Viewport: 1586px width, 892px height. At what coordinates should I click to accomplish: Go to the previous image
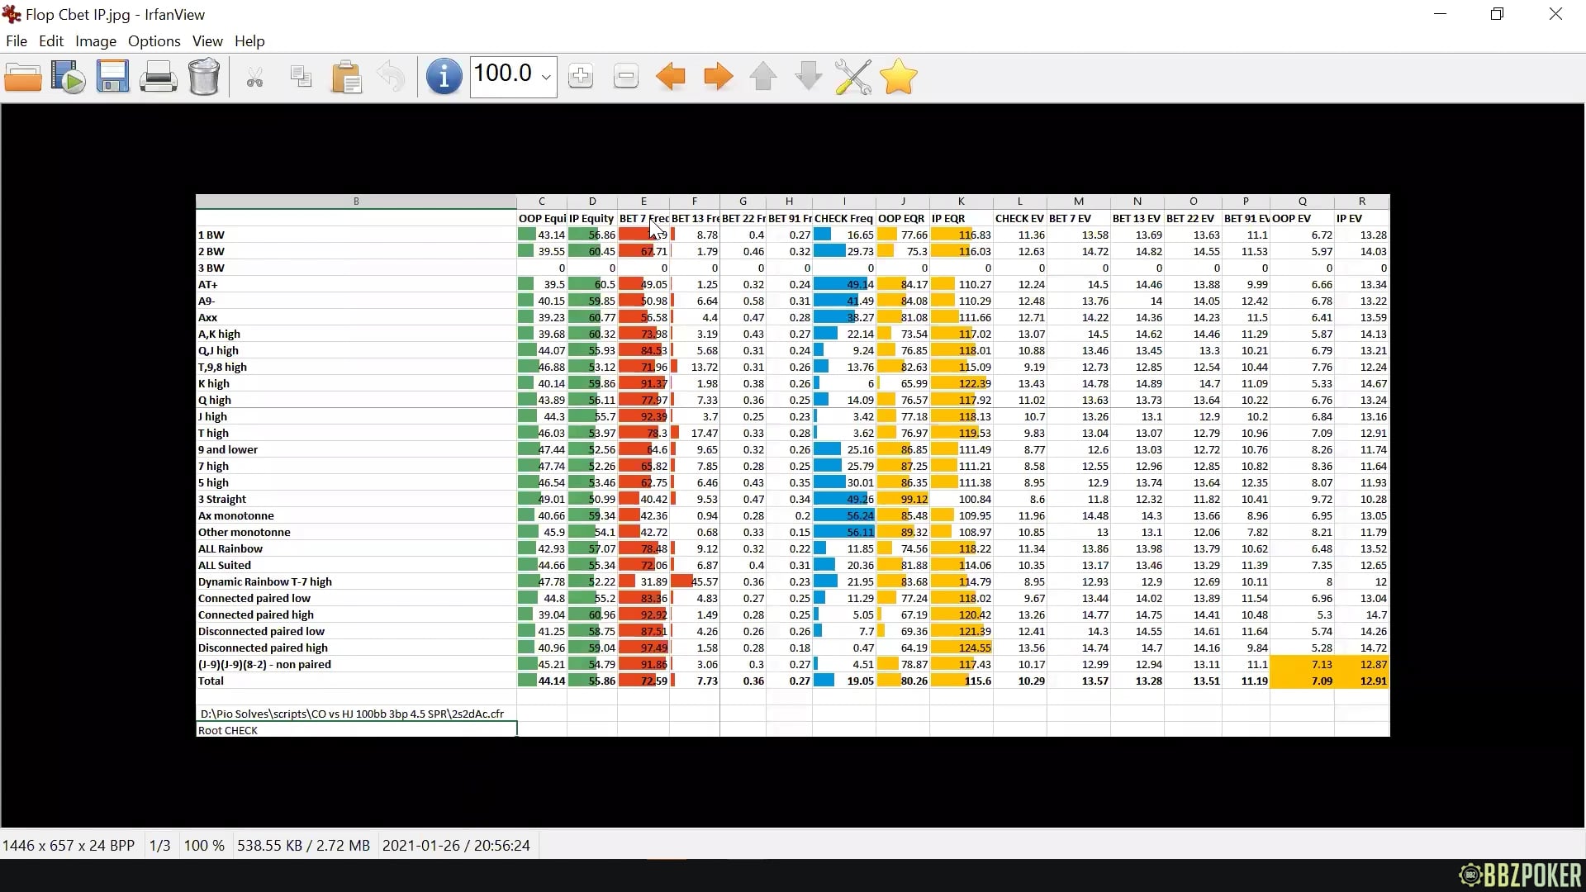[671, 76]
